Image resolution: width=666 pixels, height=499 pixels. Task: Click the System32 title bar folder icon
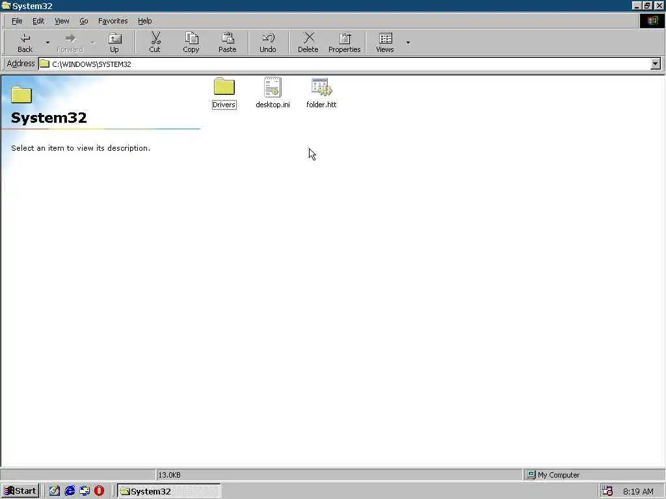pos(6,5)
